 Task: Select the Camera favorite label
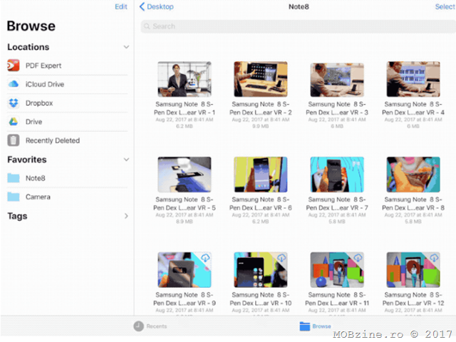pos(38,197)
